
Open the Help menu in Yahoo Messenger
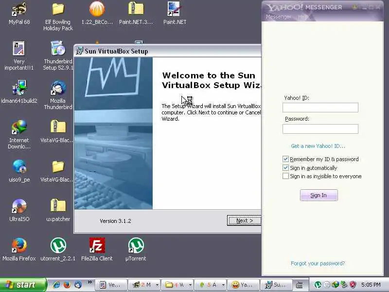(302, 17)
